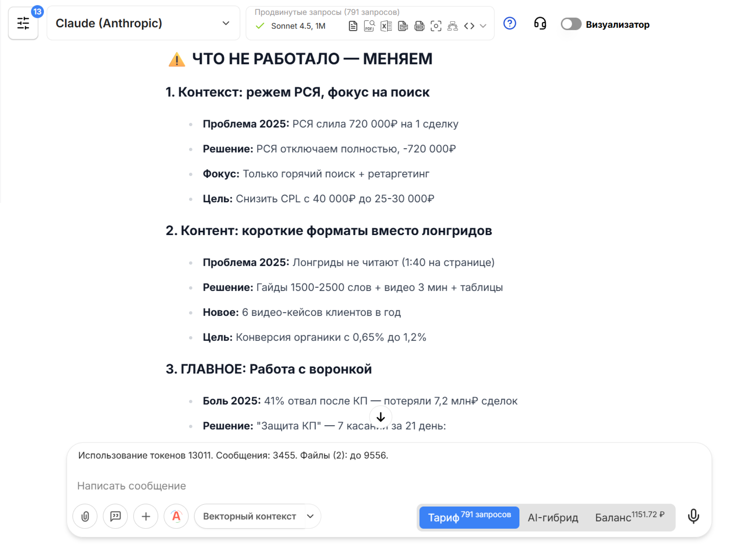Click the plus icon to add content

[145, 516]
